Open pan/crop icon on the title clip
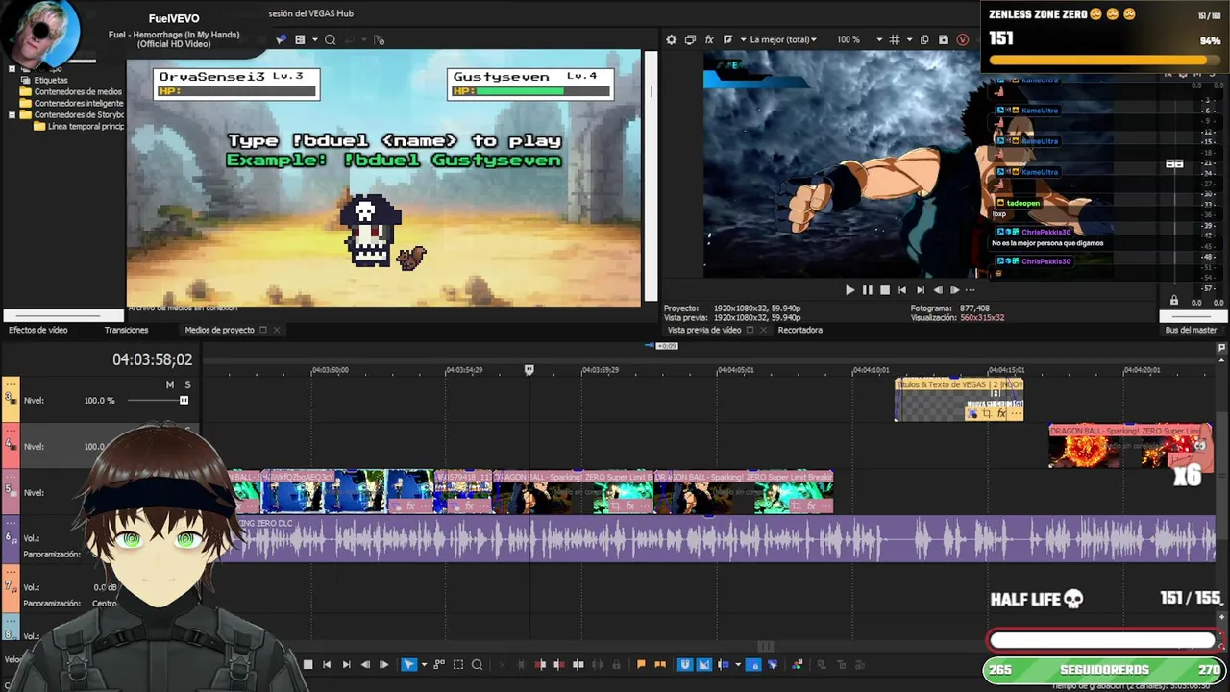The image size is (1230, 692). point(987,413)
